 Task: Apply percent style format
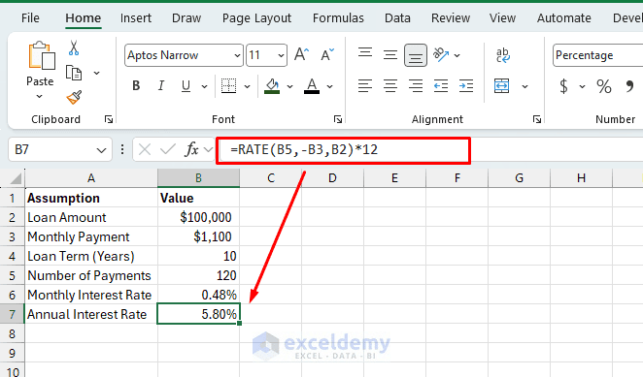[603, 86]
